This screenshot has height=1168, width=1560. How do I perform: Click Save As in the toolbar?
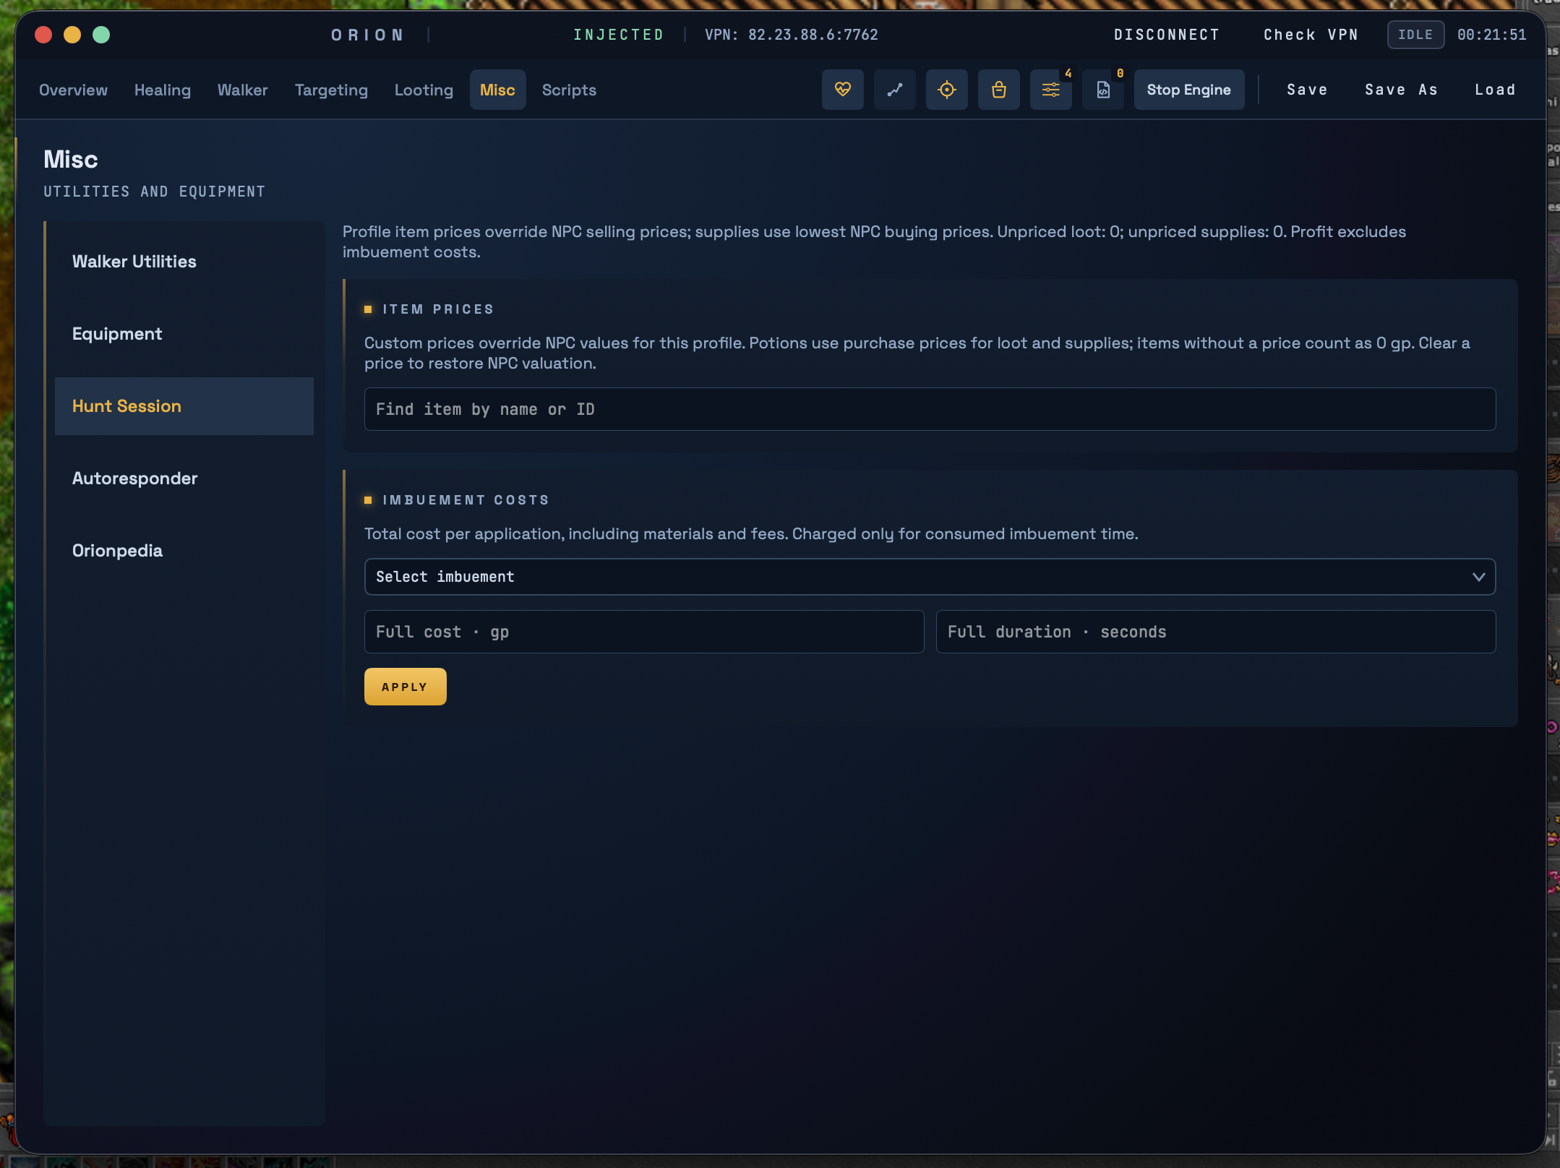pyautogui.click(x=1401, y=90)
